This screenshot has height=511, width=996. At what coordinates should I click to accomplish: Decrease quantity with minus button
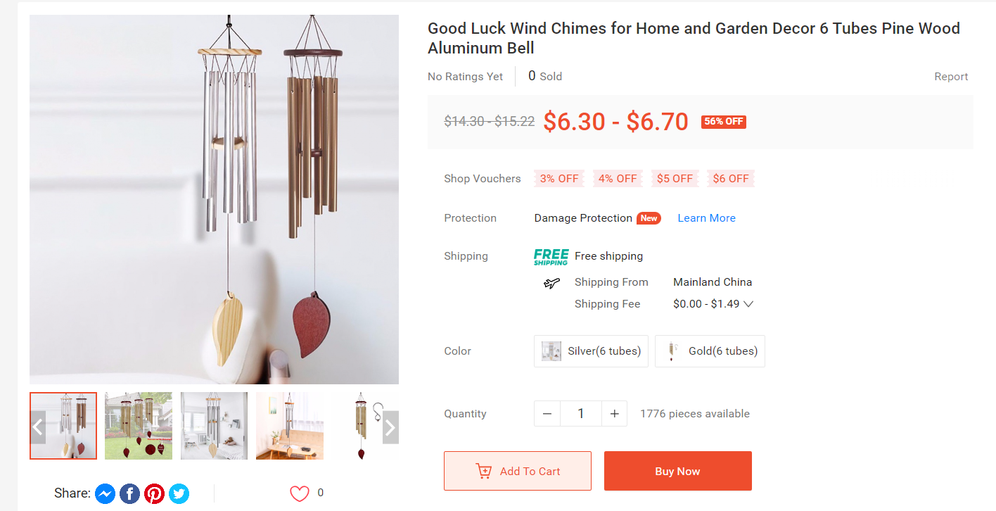pyautogui.click(x=547, y=414)
